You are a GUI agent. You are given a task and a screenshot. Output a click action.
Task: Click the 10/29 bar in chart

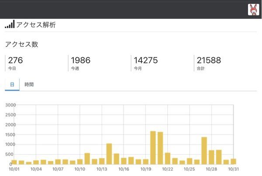tap(219, 157)
